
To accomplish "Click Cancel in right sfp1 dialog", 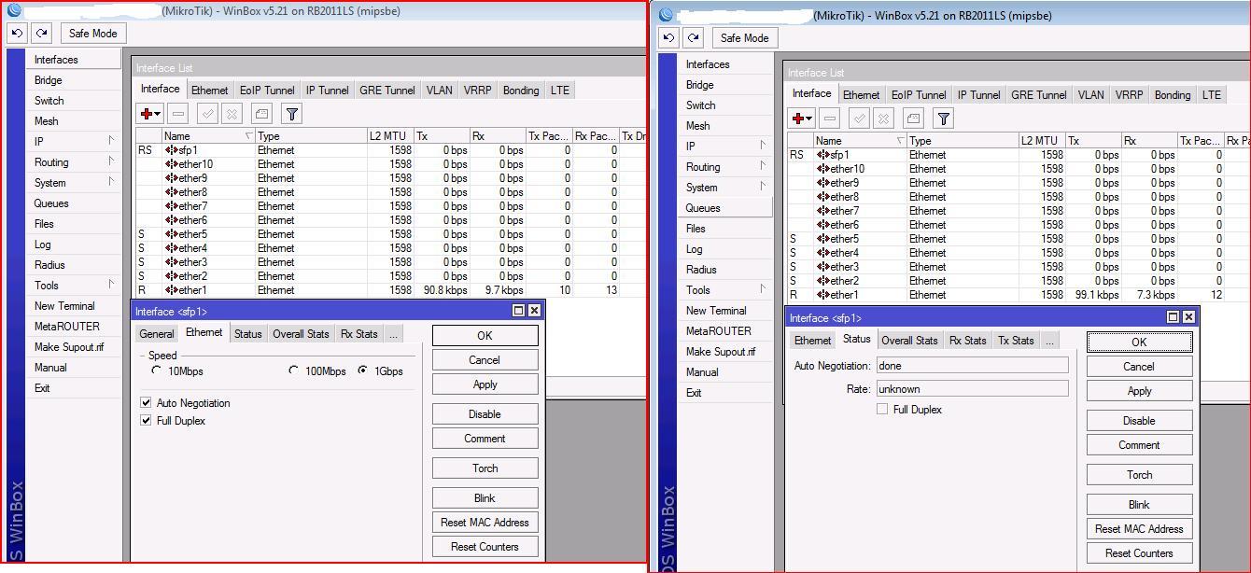I will click(x=1139, y=367).
